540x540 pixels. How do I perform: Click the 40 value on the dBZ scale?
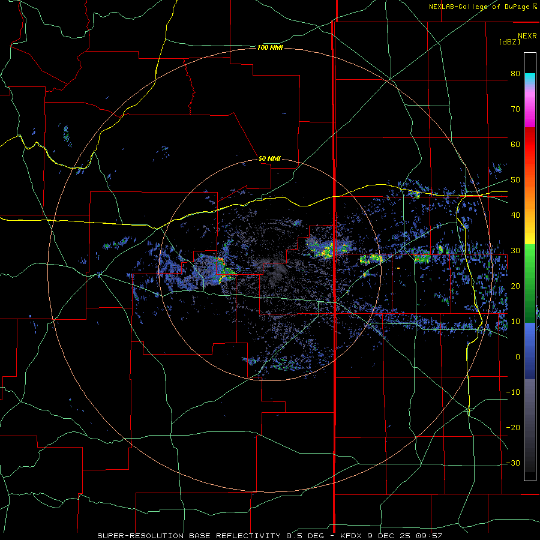pos(515,215)
